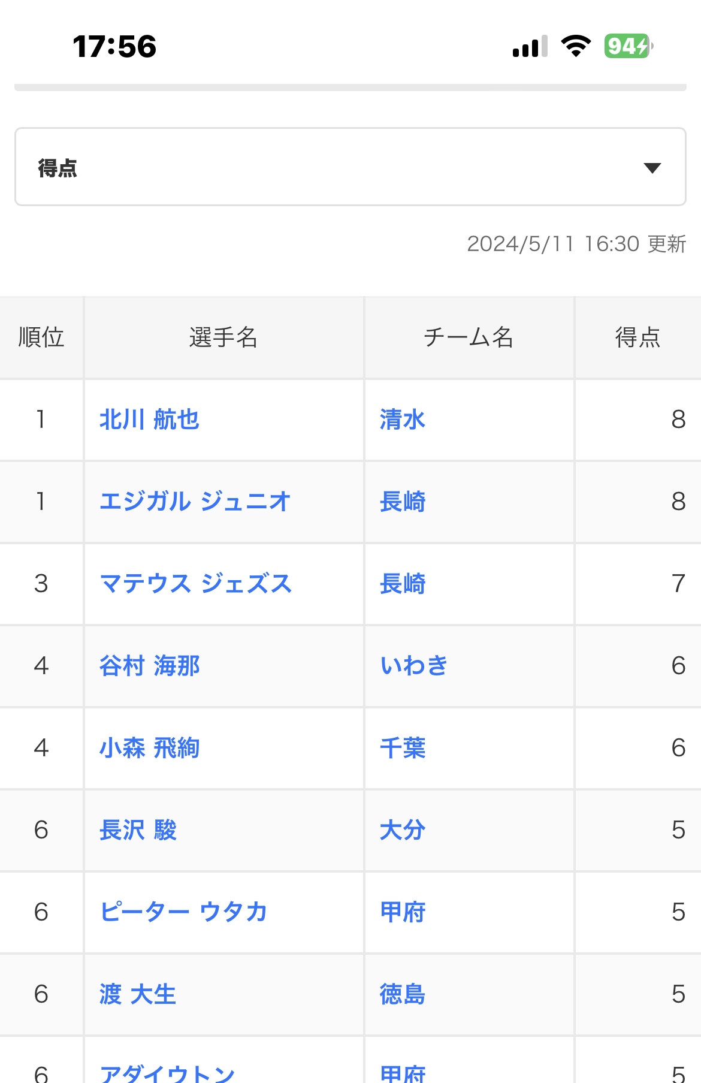Open player エジガル ジュニオ profile
This screenshot has height=1083, width=701.
195,502
